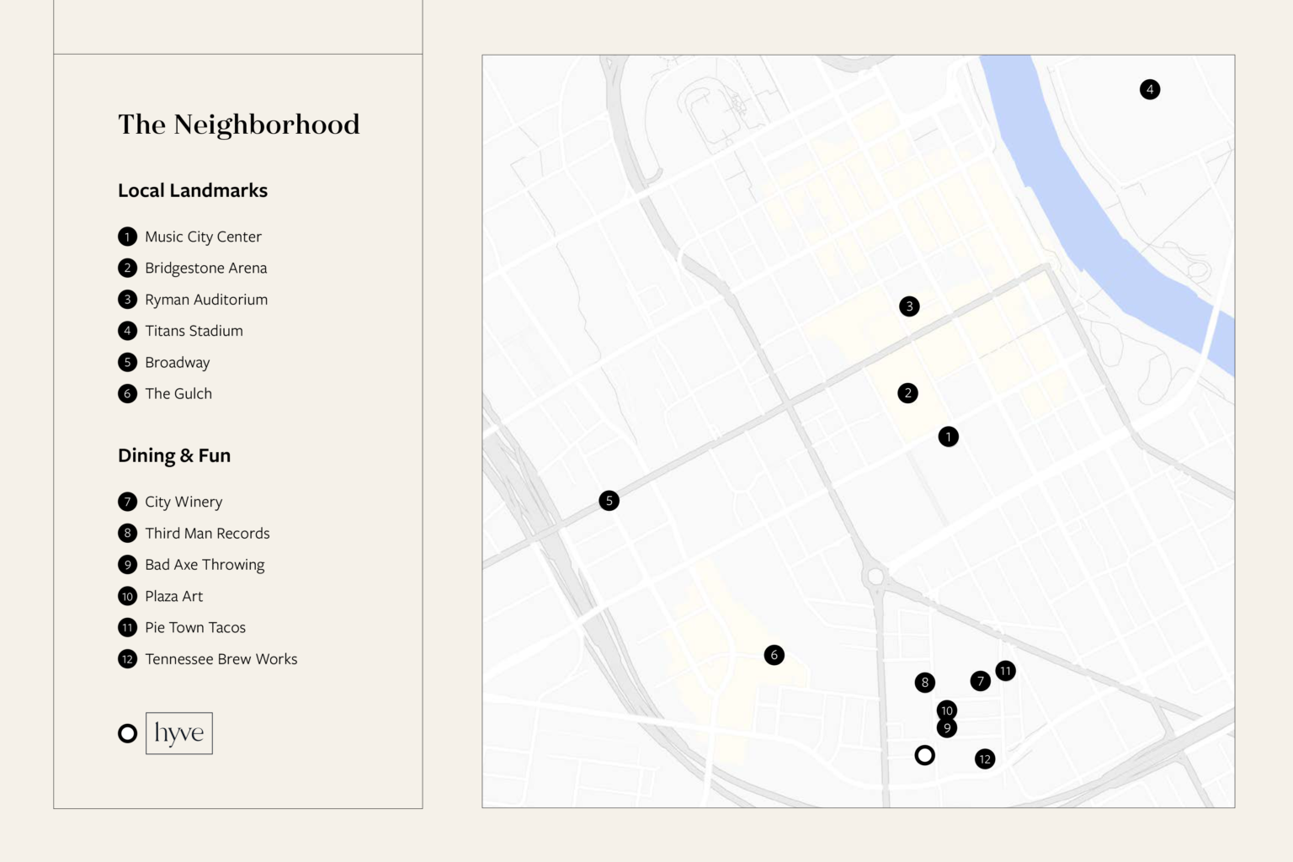The height and width of the screenshot is (862, 1293).
Task: Click legend bullet 11 beside Pie Town Tacos
Action: 127,627
